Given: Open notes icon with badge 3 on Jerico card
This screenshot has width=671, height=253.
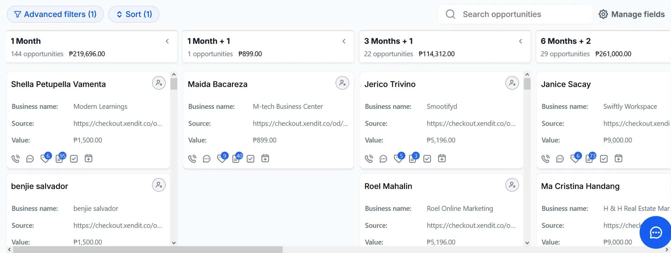Looking at the screenshot, I should tap(413, 158).
